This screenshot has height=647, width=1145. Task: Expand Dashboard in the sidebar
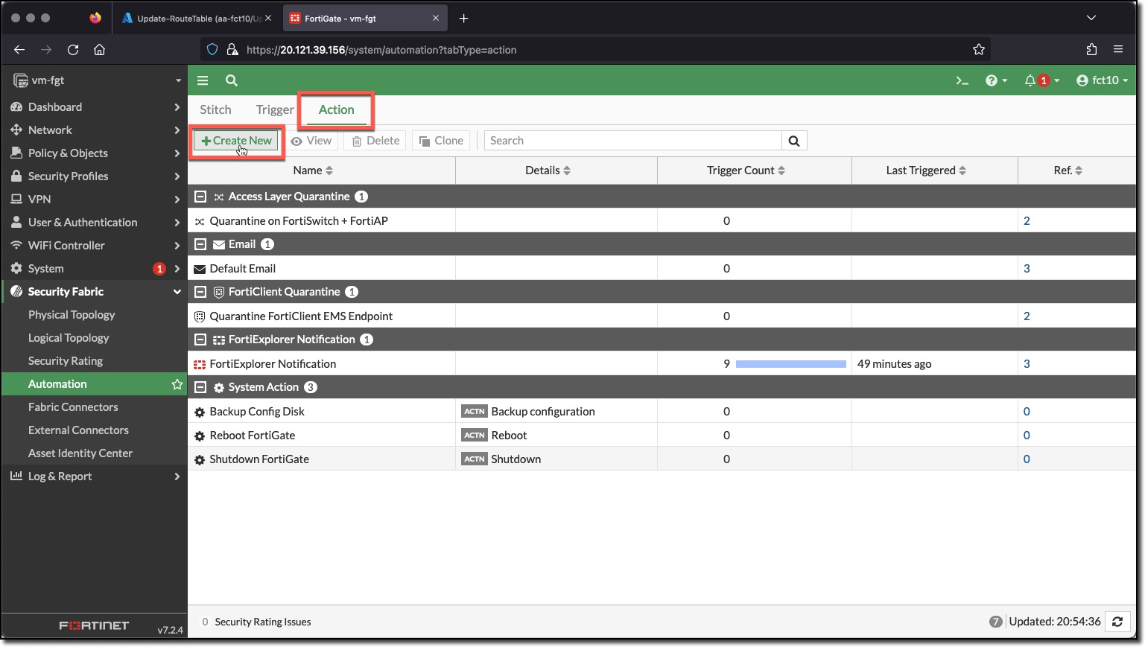(95, 107)
